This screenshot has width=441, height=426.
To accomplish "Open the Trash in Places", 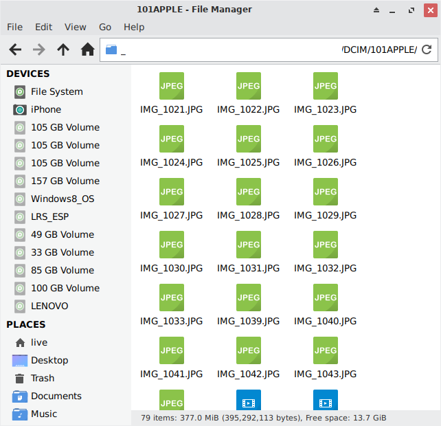I will click(x=42, y=378).
